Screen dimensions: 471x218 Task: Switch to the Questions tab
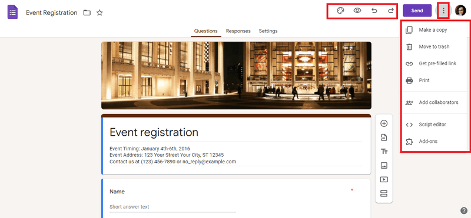pyautogui.click(x=205, y=31)
